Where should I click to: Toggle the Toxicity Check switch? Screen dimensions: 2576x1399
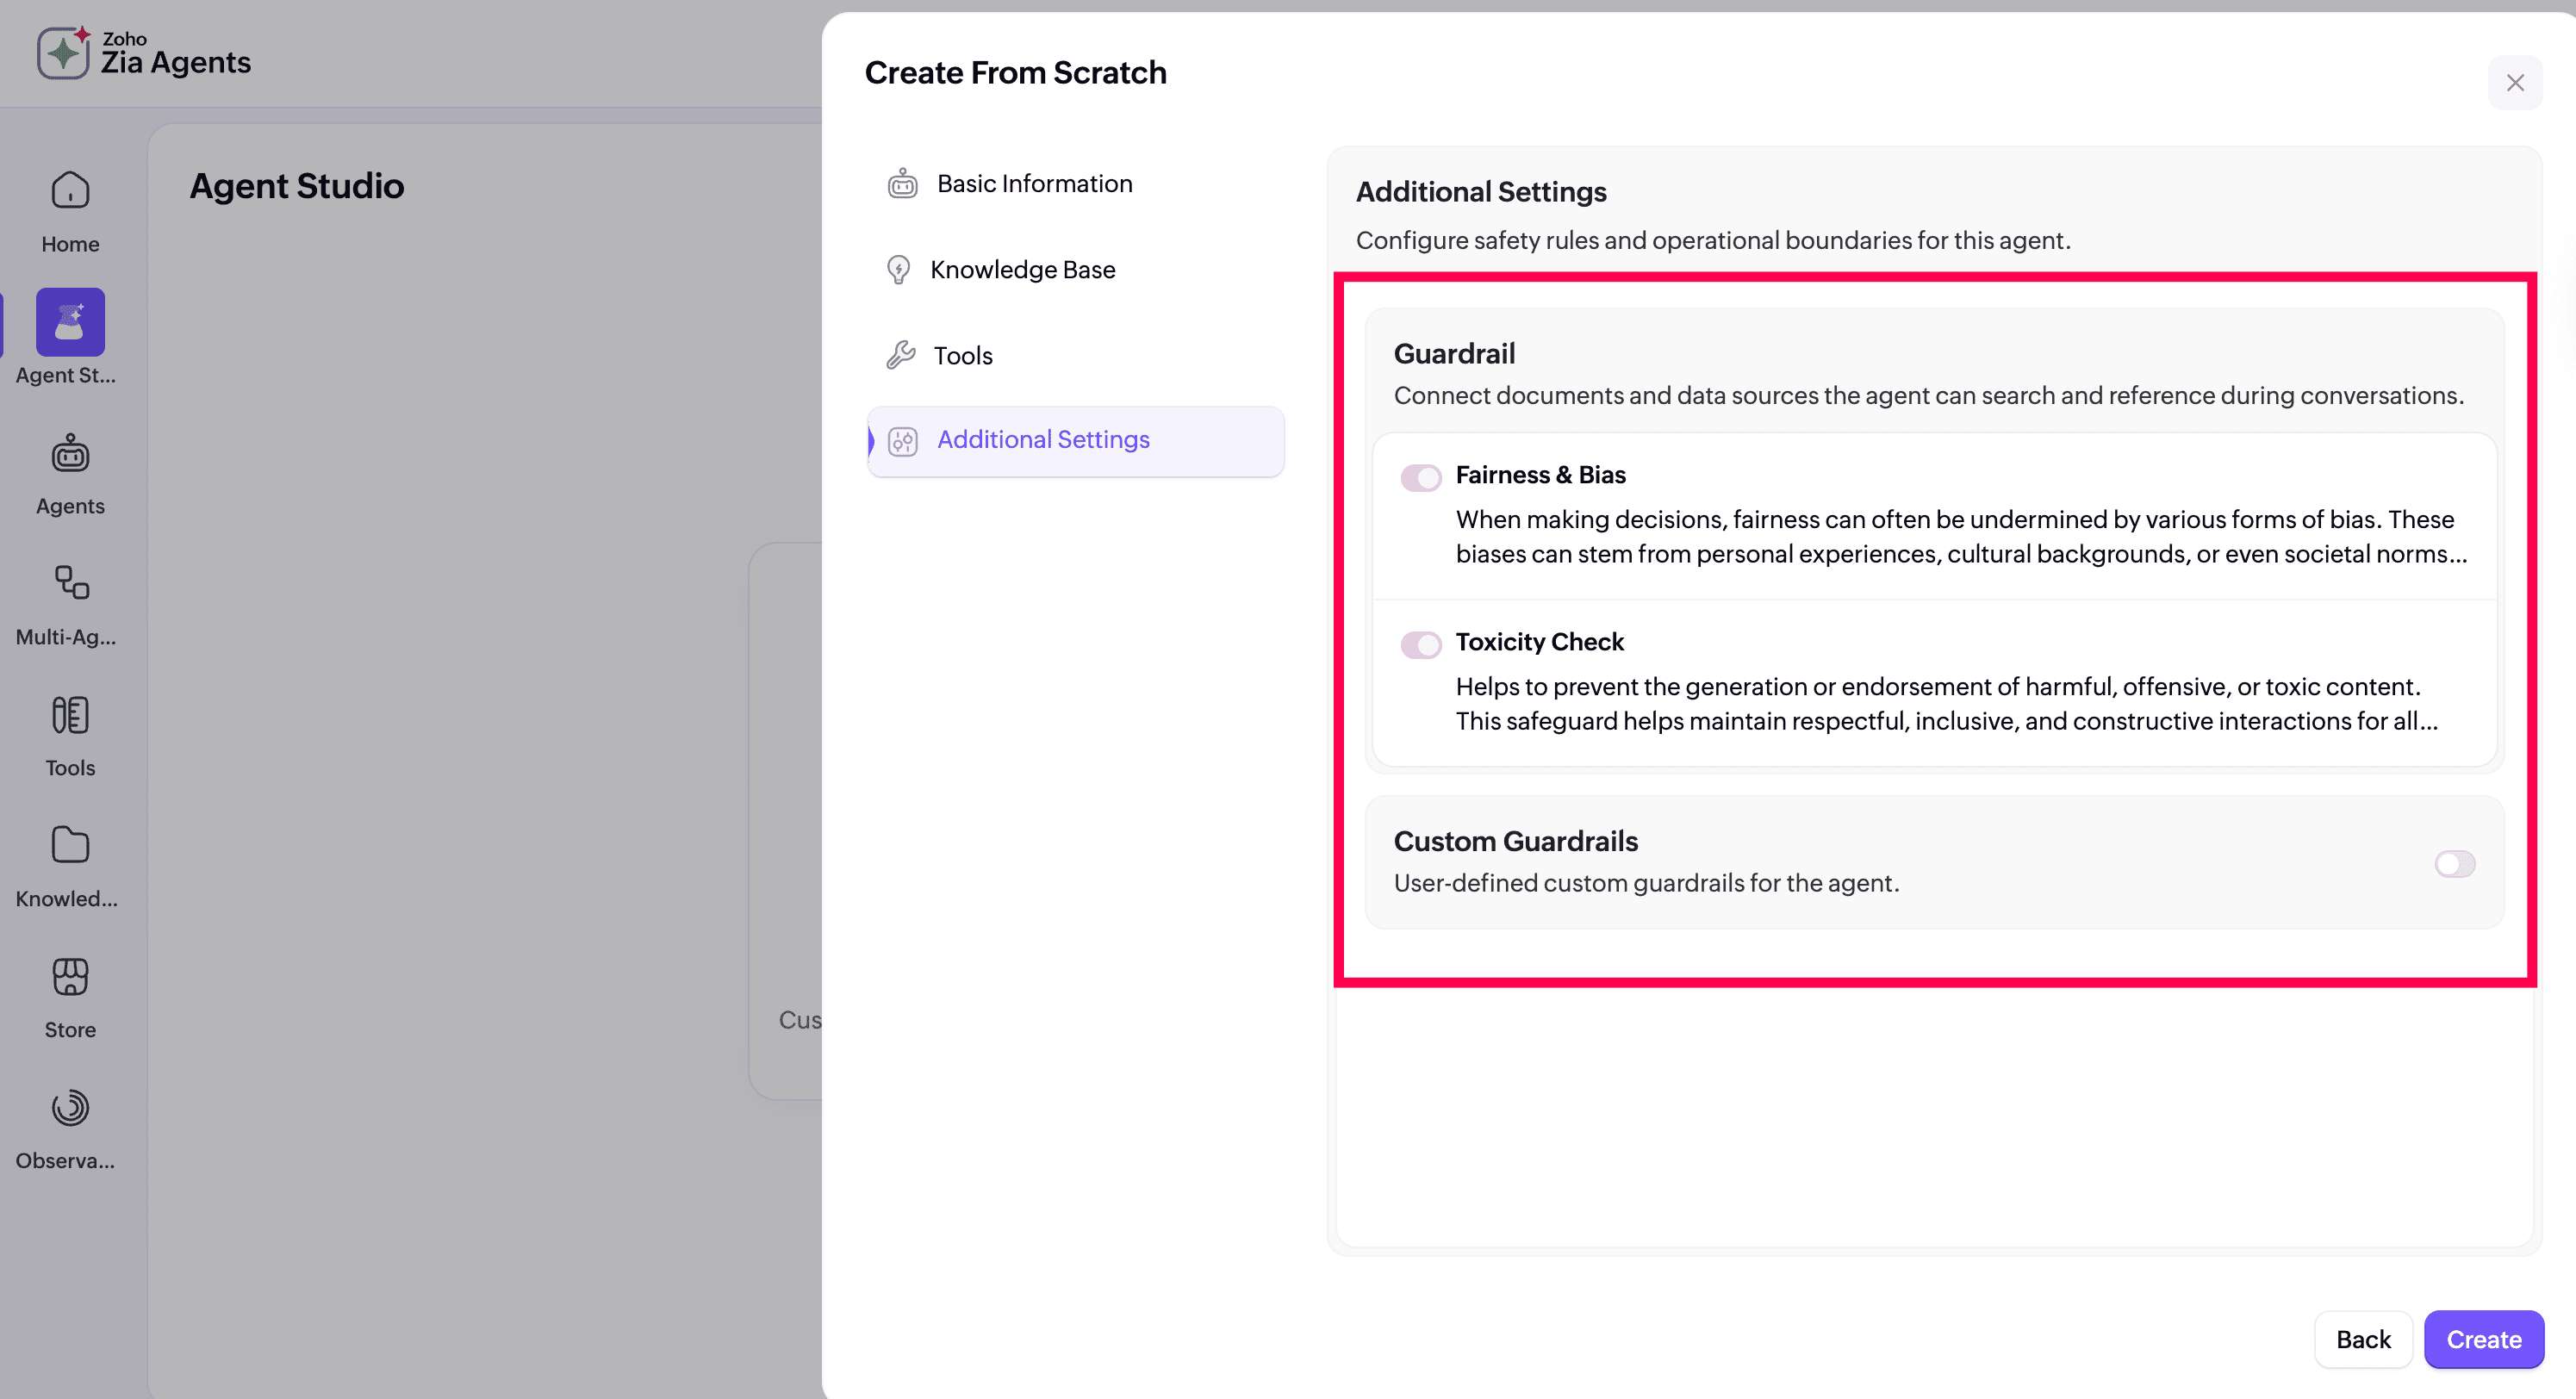pyautogui.click(x=1420, y=645)
